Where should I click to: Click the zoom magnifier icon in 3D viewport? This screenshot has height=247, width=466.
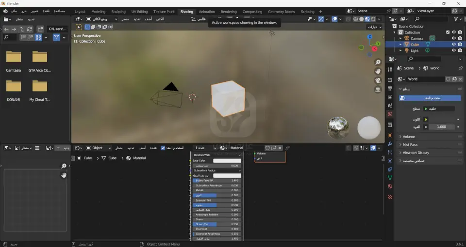coord(378,62)
